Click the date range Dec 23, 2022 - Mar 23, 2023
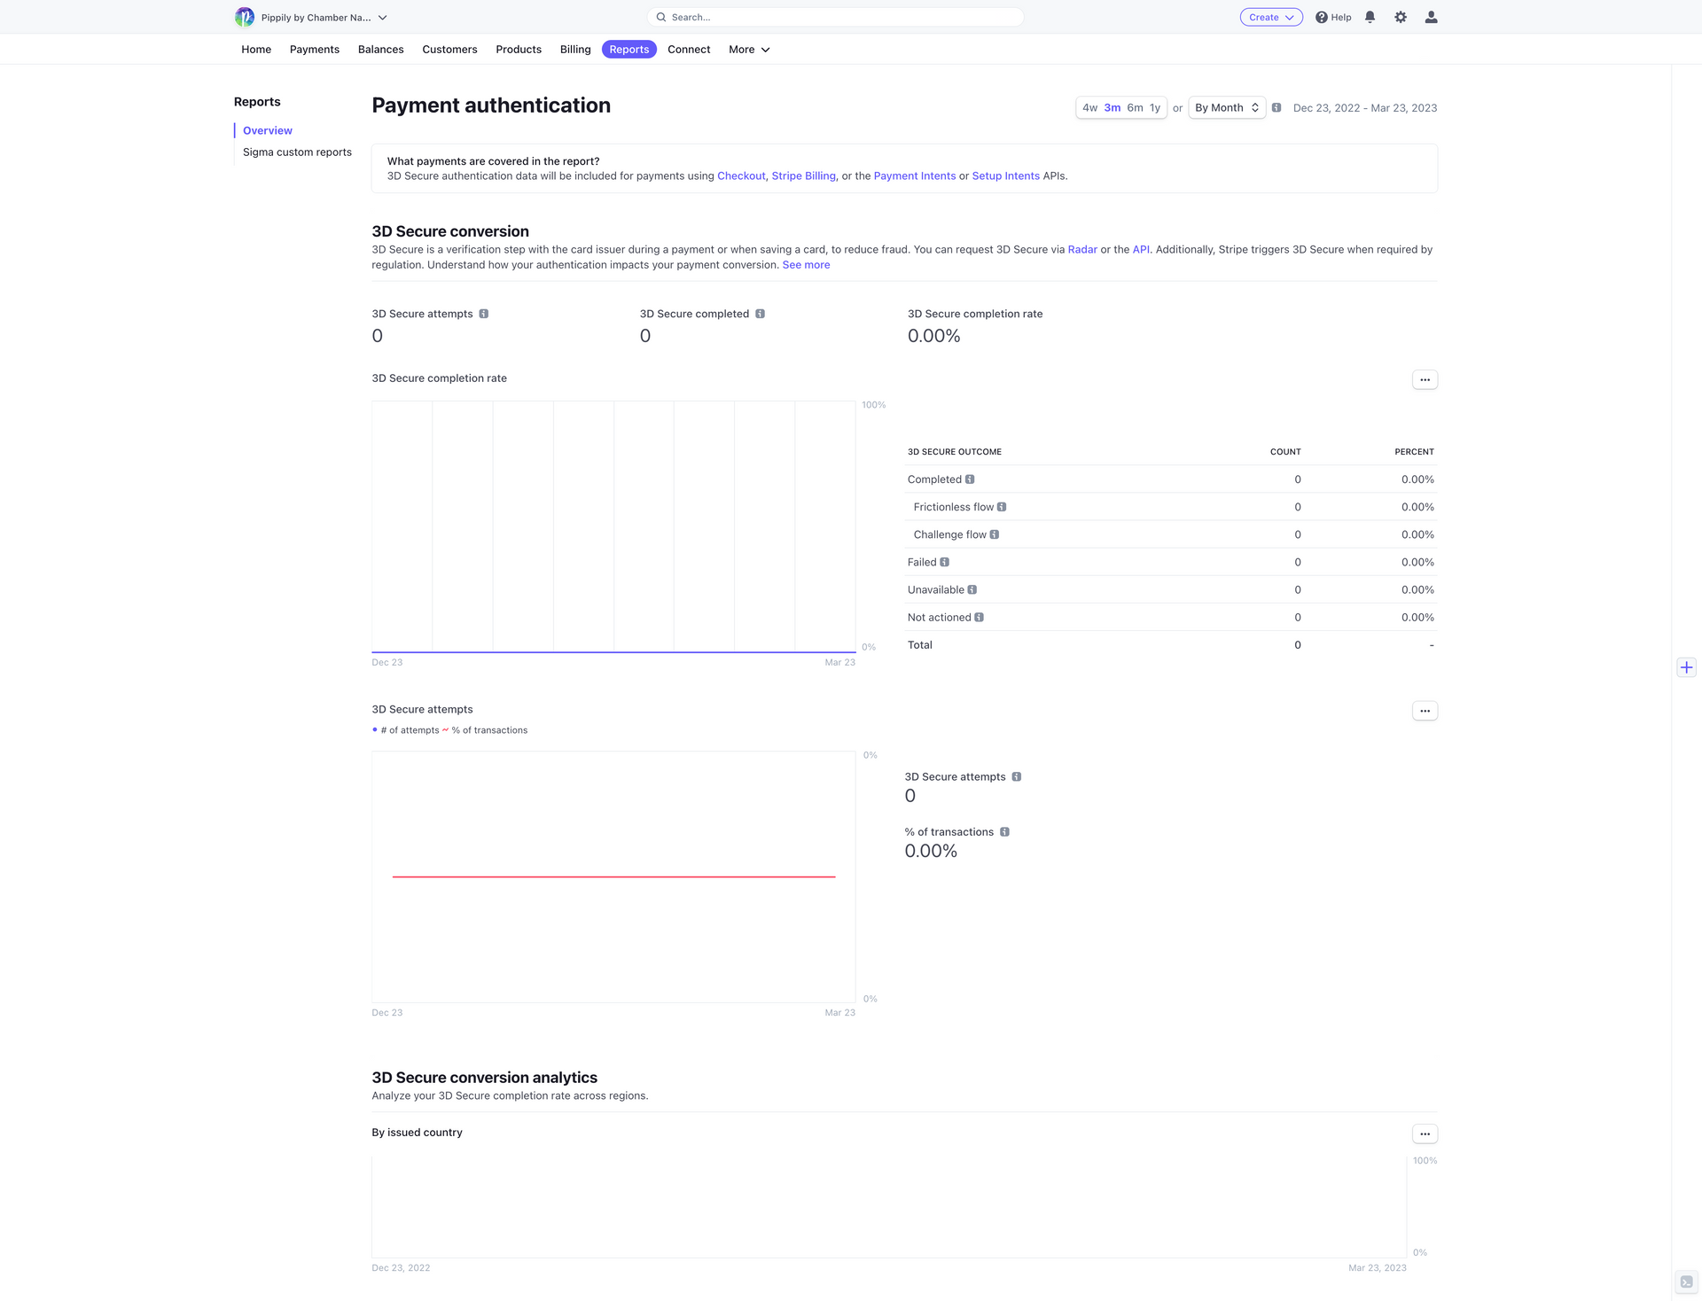The height and width of the screenshot is (1301, 1702). [1365, 108]
